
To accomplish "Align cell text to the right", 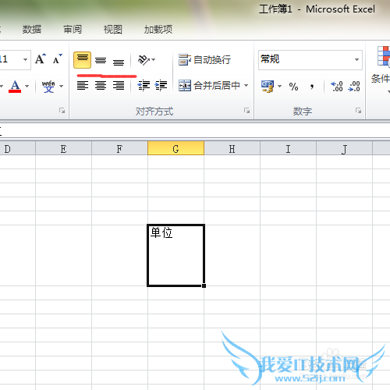I will point(119,85).
